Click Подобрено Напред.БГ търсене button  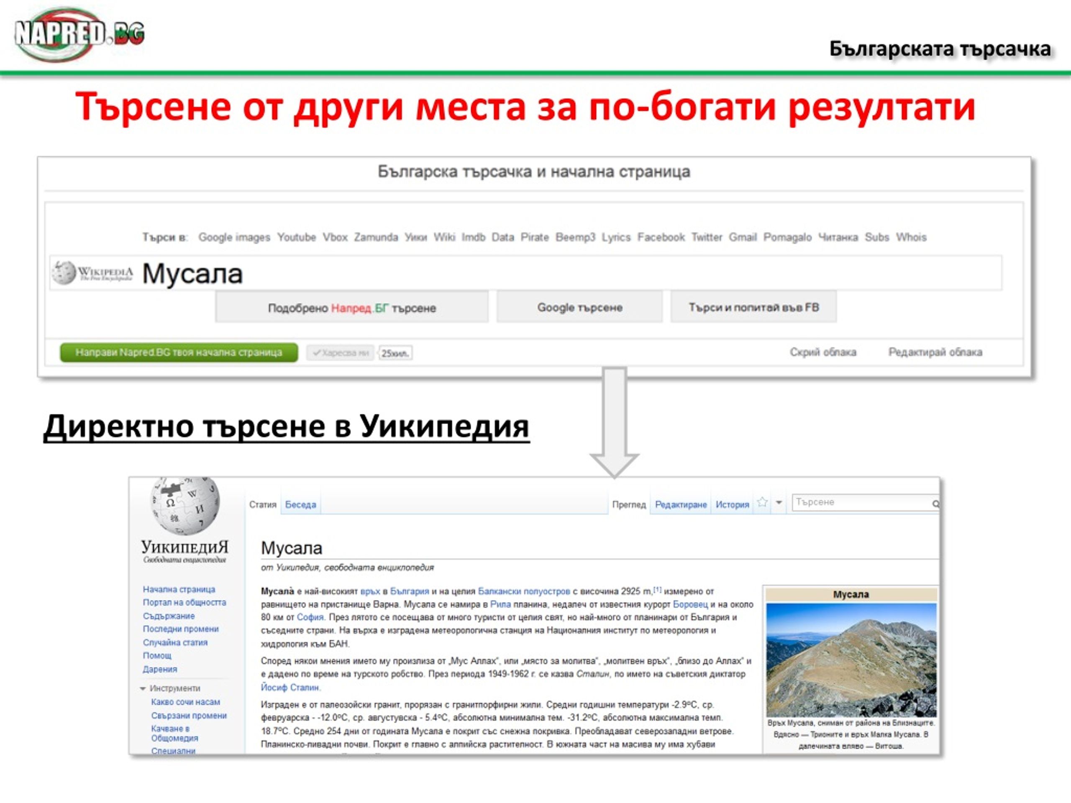pos(352,307)
